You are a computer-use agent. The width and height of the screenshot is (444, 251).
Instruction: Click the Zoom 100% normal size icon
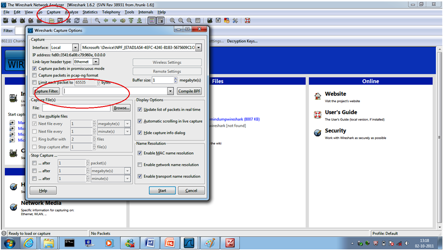[x=189, y=21]
